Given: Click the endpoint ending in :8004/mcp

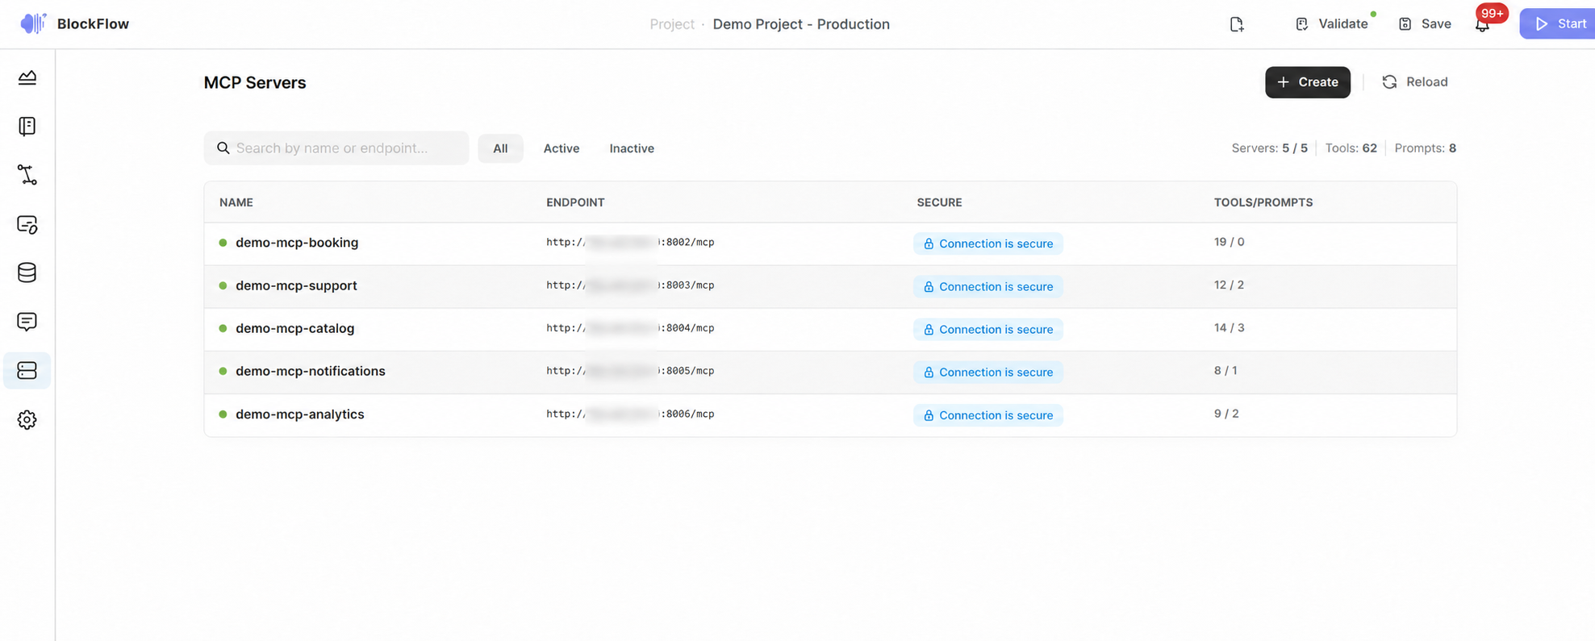Looking at the screenshot, I should coord(630,328).
